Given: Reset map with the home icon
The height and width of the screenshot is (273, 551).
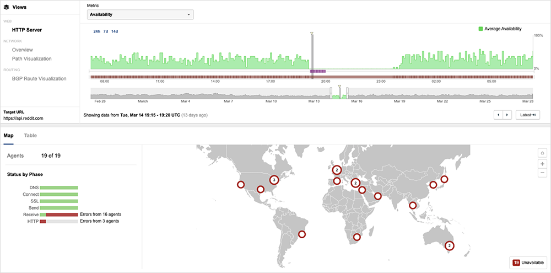Looking at the screenshot, I should [x=543, y=153].
